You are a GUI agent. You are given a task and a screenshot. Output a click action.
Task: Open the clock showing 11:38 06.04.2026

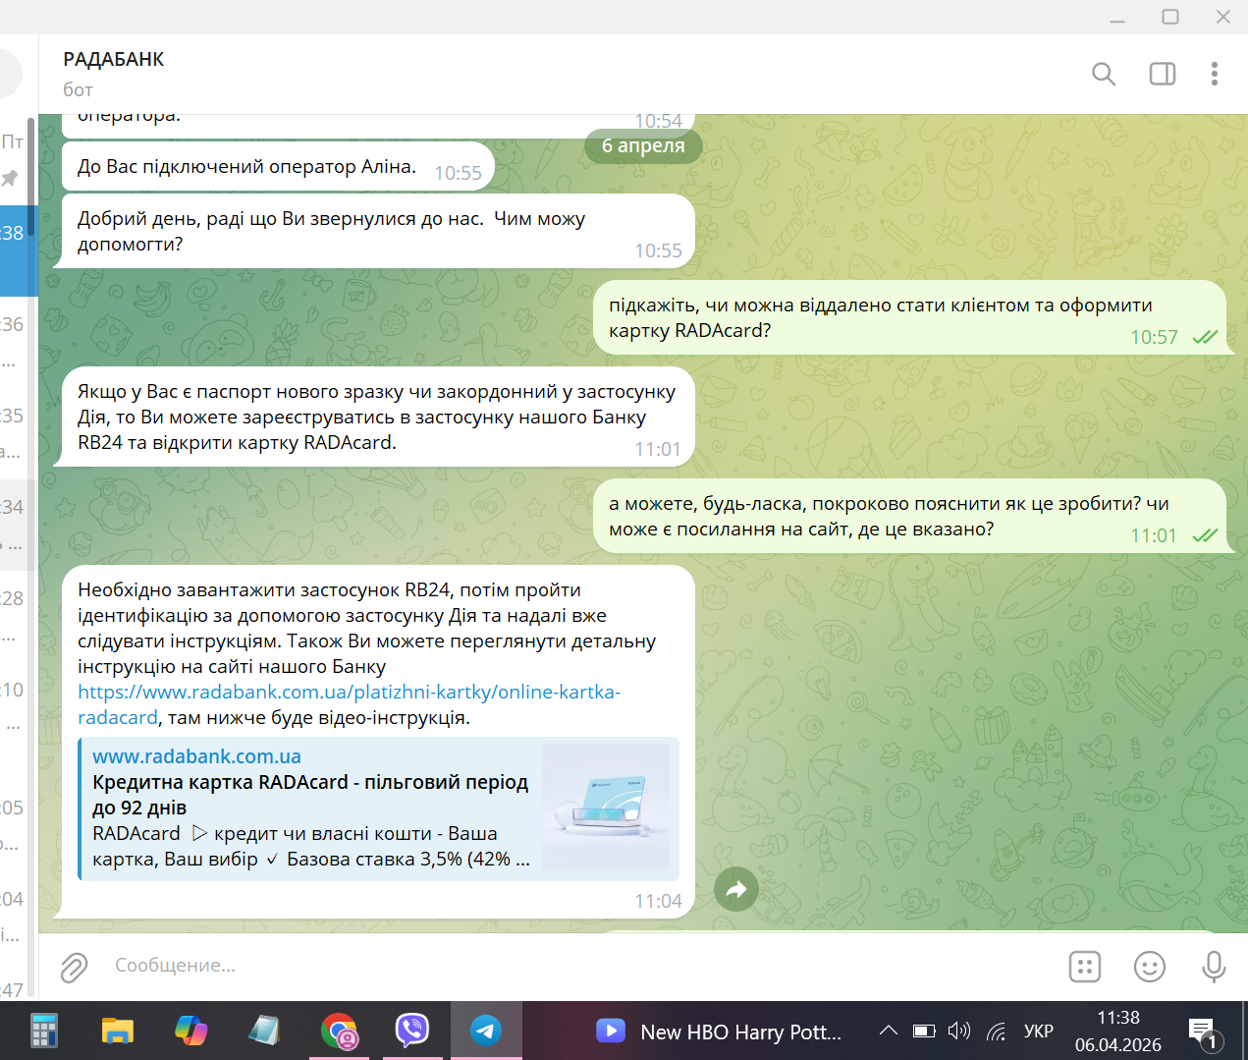[x=1118, y=1032]
